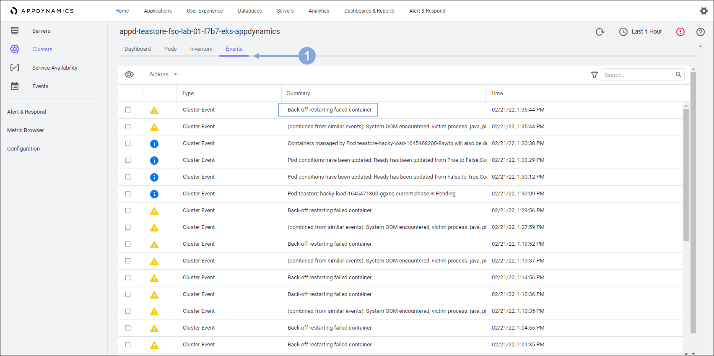The height and width of the screenshot is (356, 714).
Task: Toggle the eye view options icon
Action: click(x=129, y=74)
